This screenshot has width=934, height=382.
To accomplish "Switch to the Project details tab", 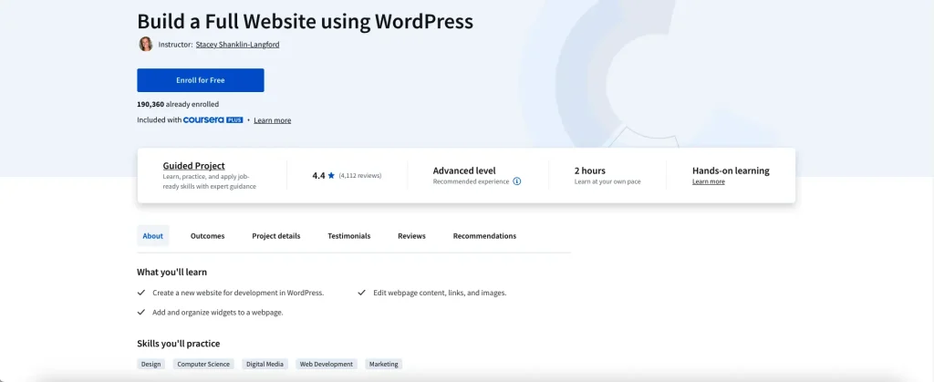I will (275, 235).
